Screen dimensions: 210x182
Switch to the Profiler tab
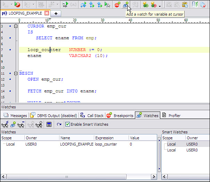coord(171,116)
